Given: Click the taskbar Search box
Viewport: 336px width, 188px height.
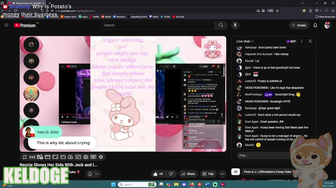Looking at the screenshot, I should [137, 184].
